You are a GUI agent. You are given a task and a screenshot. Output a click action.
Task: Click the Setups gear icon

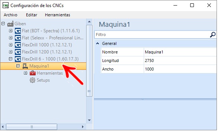coord(32,80)
